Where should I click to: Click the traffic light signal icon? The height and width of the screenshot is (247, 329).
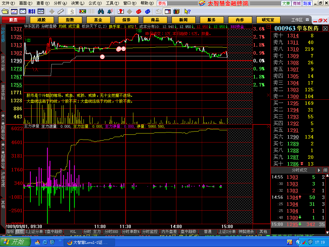click(83, 11)
